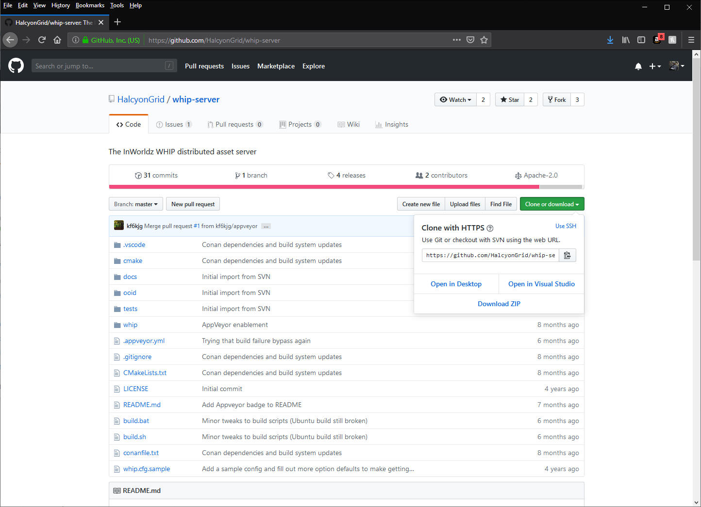Screen dimensions: 701x507
Task: Open the Branch: master dropdown
Action: click(136, 204)
